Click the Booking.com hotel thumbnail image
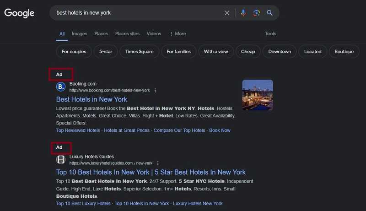Screen dimensions: 366x211 [x=257, y=95]
